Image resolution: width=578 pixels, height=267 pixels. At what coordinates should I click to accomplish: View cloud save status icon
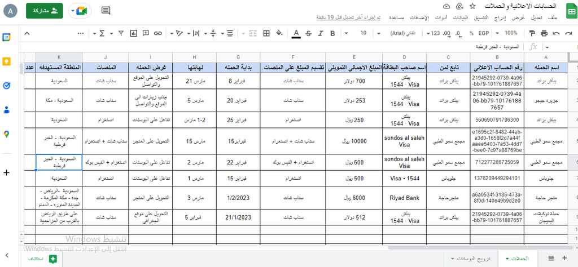coord(447,6)
